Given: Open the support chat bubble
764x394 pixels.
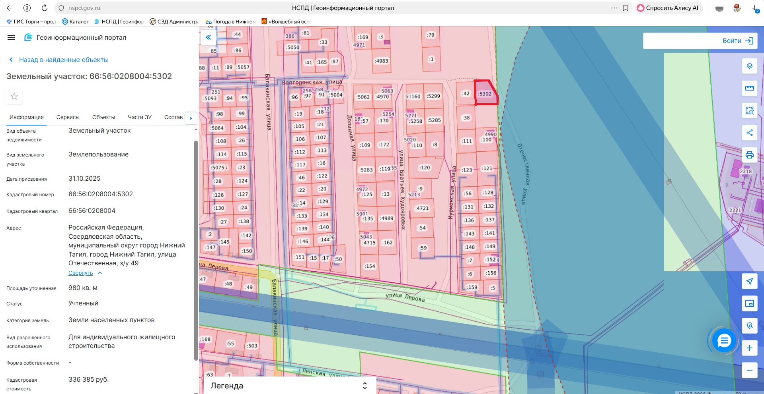Looking at the screenshot, I should click(x=724, y=340).
